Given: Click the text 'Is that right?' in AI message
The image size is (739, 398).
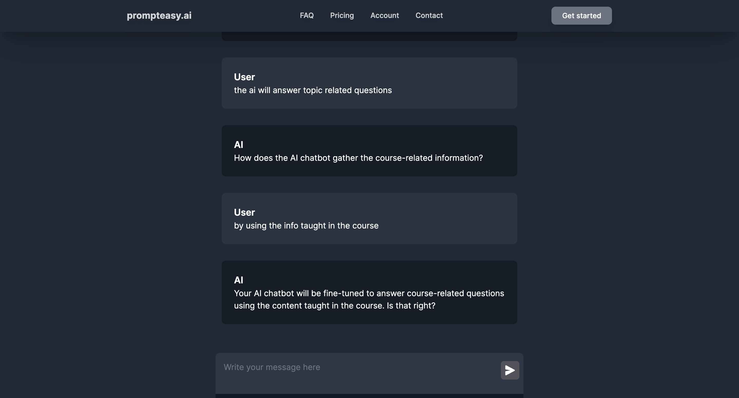Looking at the screenshot, I should (x=411, y=306).
